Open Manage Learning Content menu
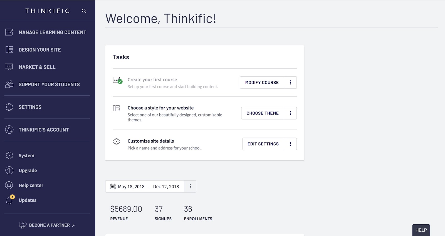 point(52,32)
